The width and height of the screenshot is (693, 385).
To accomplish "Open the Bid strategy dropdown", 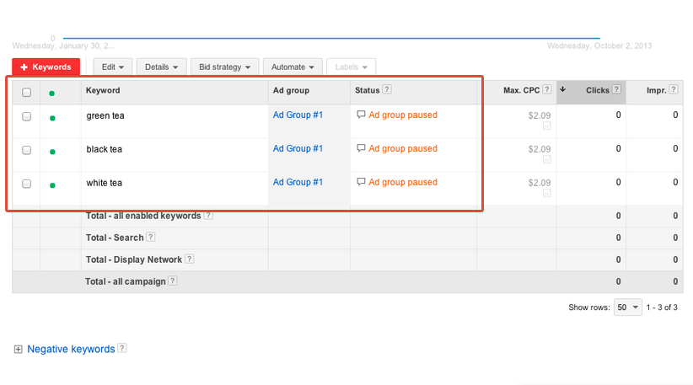I will click(224, 67).
